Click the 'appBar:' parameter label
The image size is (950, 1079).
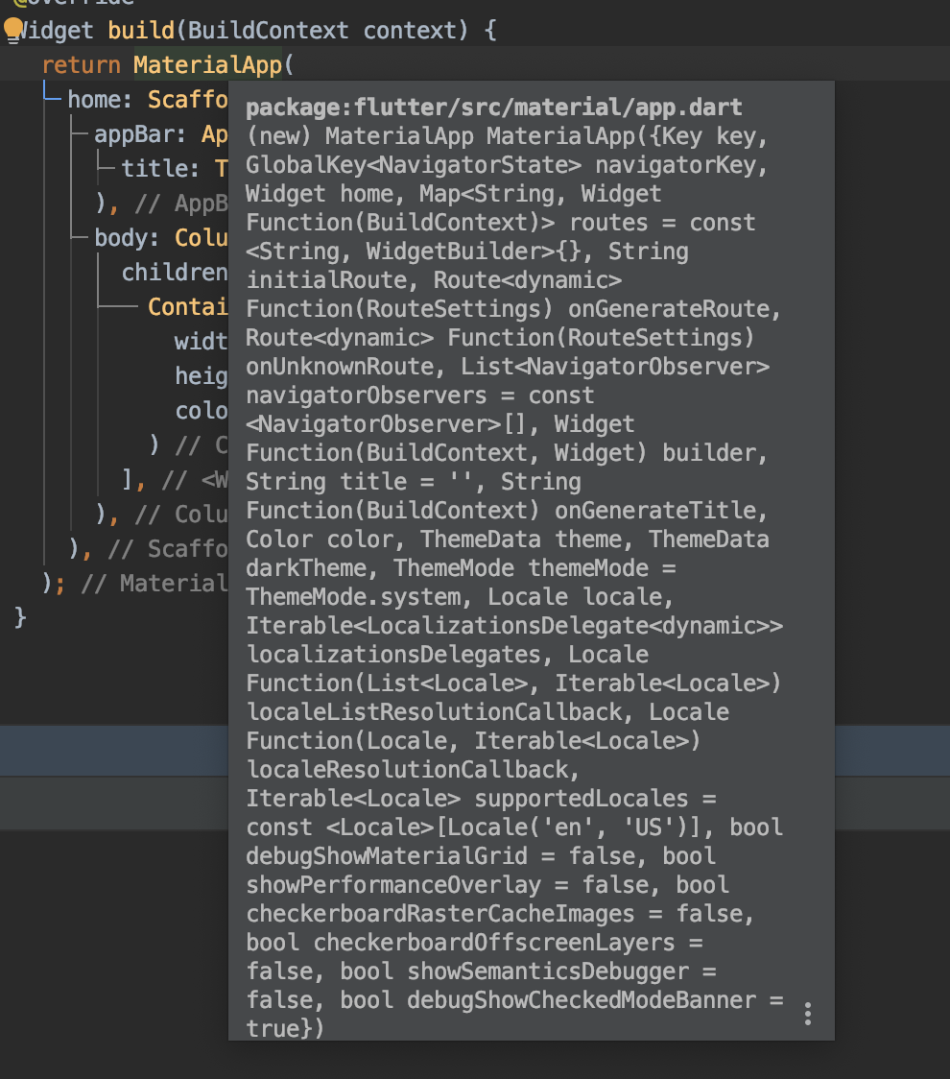(x=140, y=134)
